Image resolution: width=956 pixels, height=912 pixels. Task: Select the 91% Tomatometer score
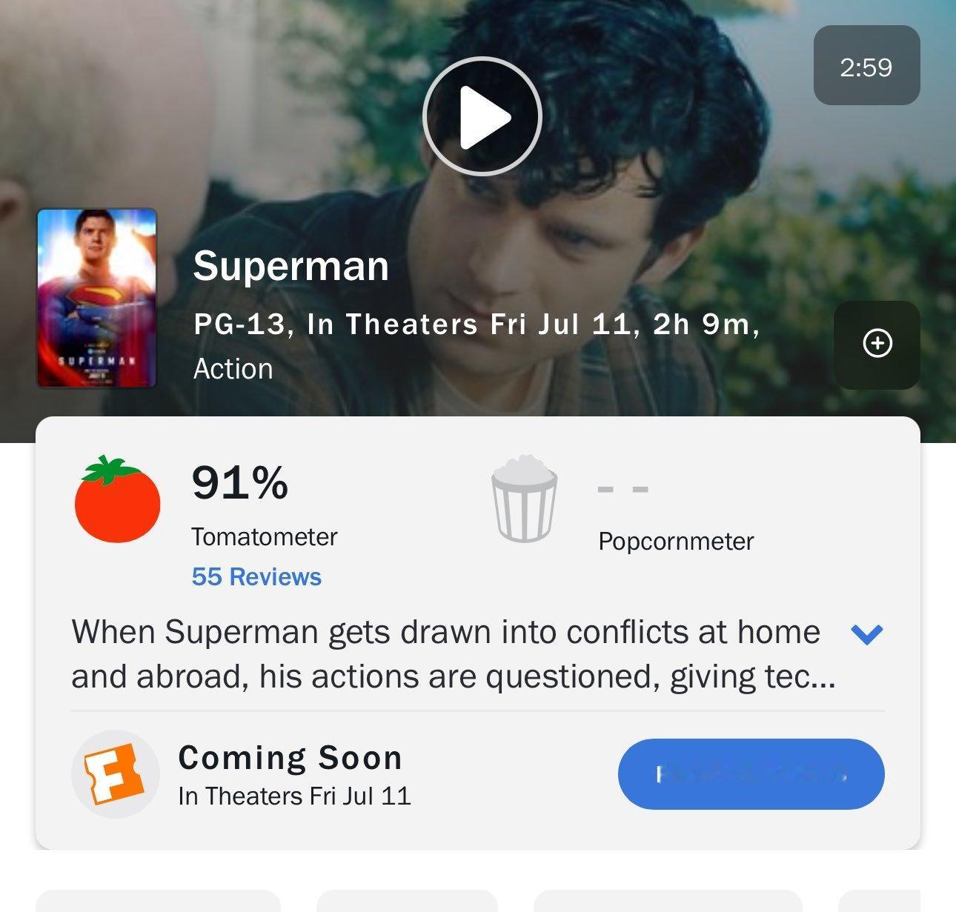coord(239,482)
